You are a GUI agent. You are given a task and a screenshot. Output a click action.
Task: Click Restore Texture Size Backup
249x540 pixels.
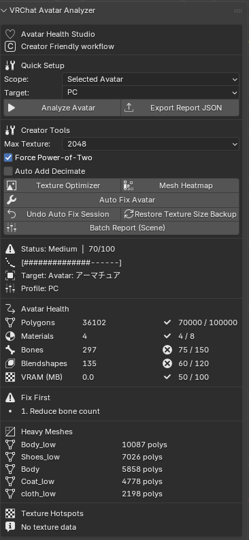[180, 214]
